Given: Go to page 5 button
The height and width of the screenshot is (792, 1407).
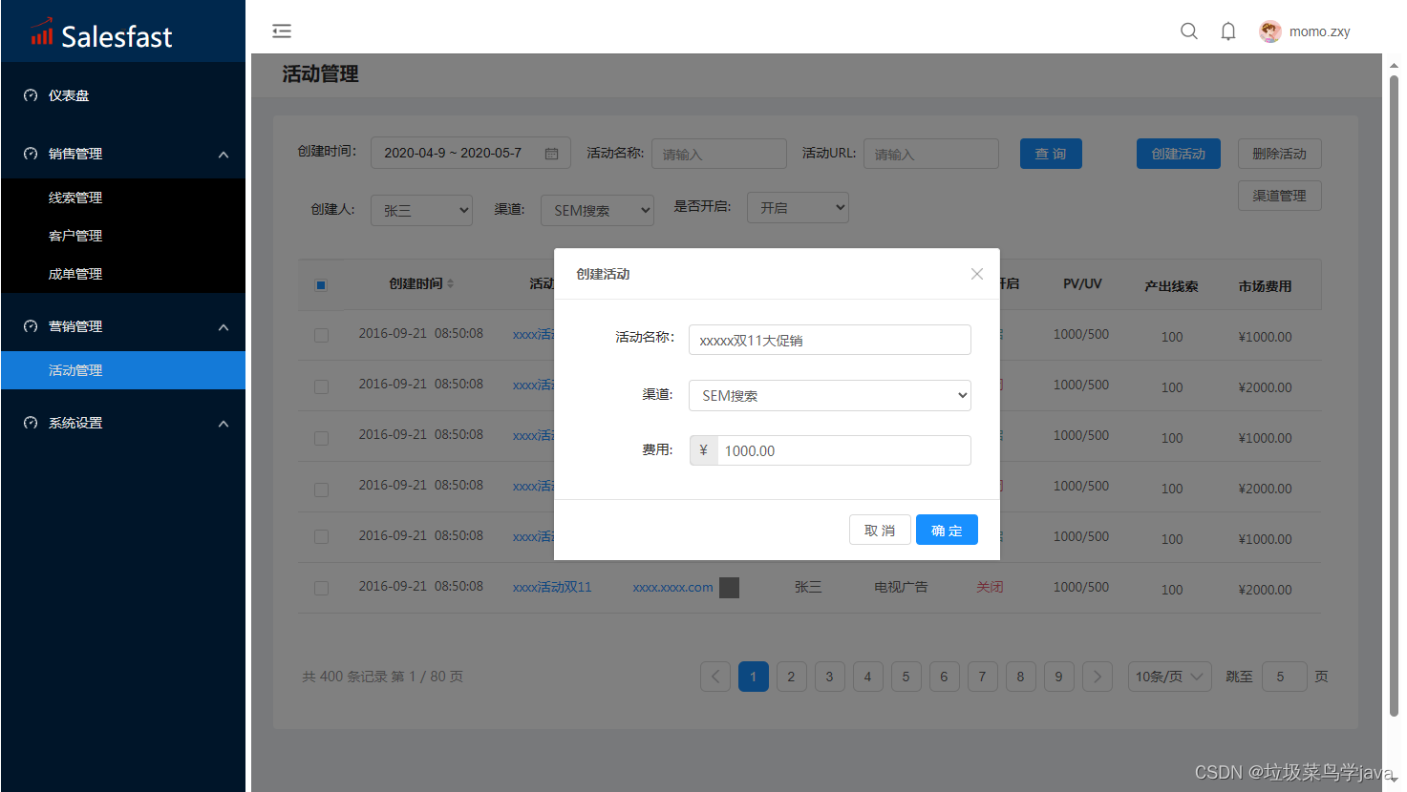Looking at the screenshot, I should [906, 677].
